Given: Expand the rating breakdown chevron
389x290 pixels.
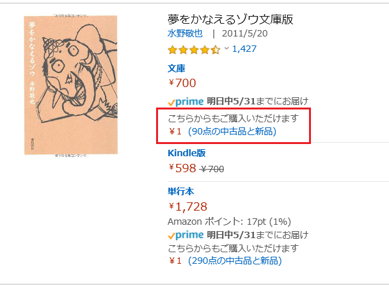Looking at the screenshot, I should 226,48.
